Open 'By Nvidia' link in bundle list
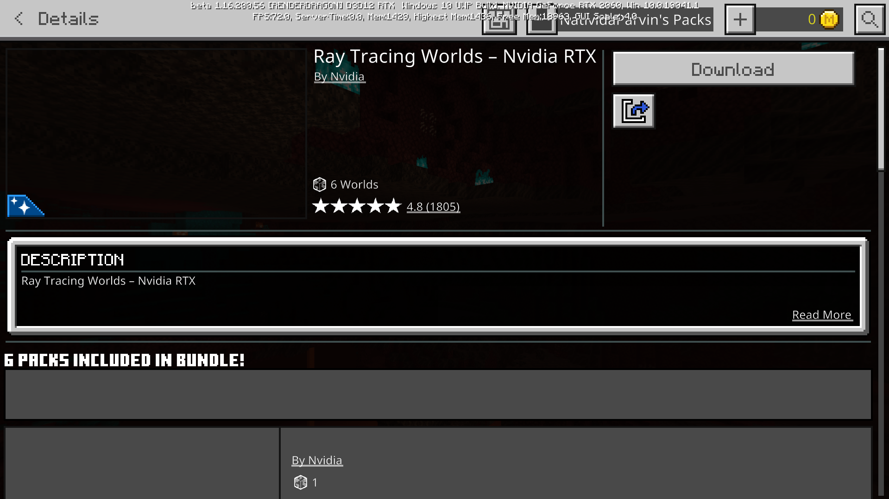This screenshot has width=889, height=499. pos(317,461)
